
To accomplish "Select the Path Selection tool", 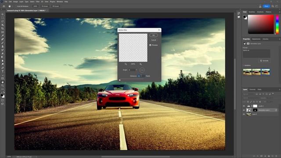I will 3,75.
